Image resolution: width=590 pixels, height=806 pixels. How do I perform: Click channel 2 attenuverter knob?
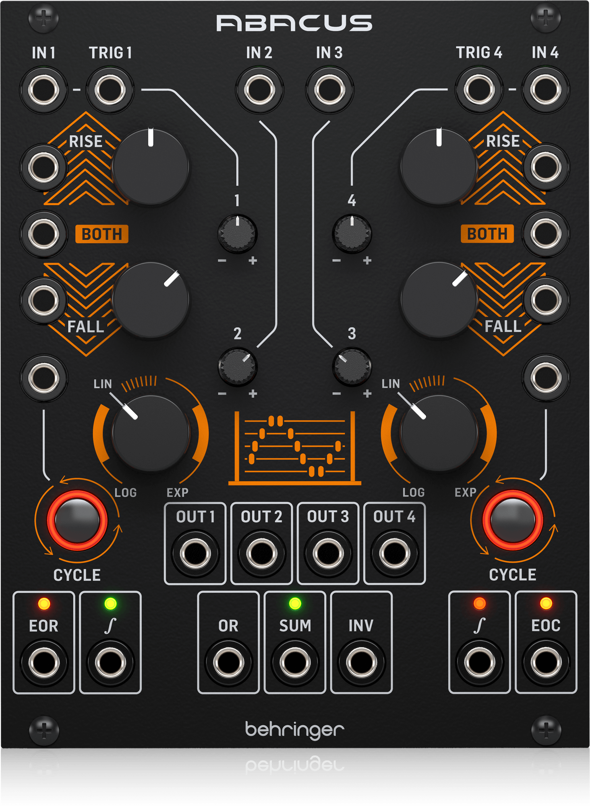click(x=237, y=367)
